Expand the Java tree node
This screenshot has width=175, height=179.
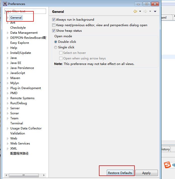coord(8,58)
